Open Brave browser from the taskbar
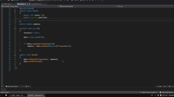The image size is (174, 97). [6, 95]
